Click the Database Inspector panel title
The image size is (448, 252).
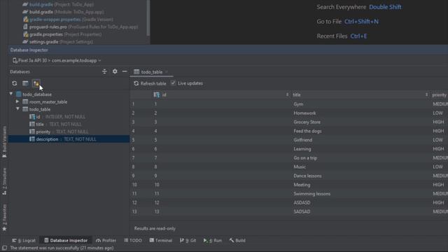click(29, 50)
